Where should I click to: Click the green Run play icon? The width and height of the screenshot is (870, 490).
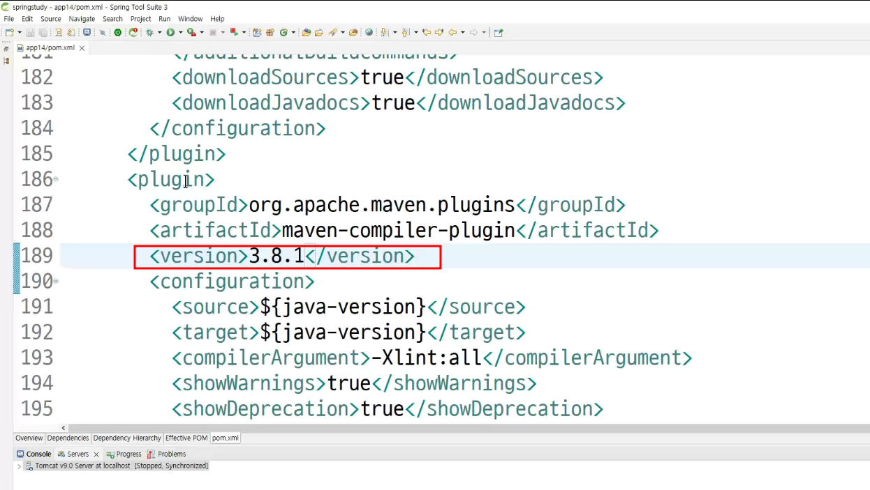pyautogui.click(x=170, y=32)
